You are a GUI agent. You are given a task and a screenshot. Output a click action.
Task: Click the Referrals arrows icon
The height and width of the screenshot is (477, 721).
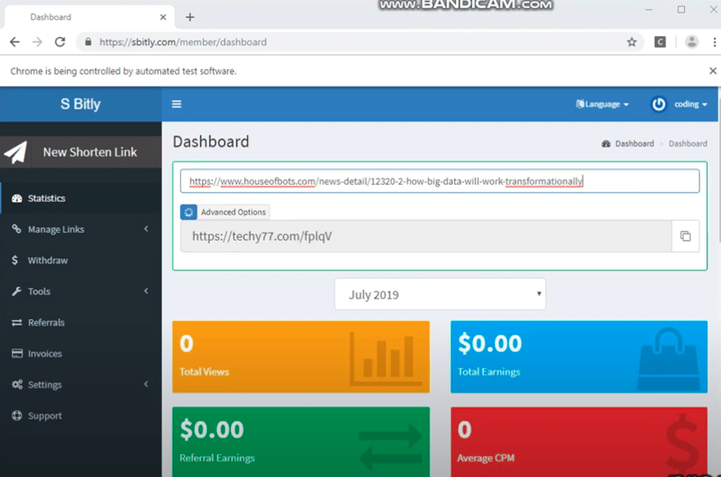[x=17, y=323]
